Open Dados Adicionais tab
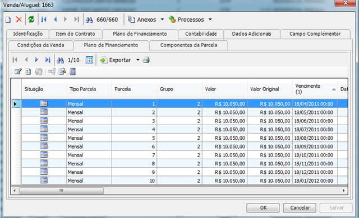This screenshot has height=218, width=359. pos(252,34)
